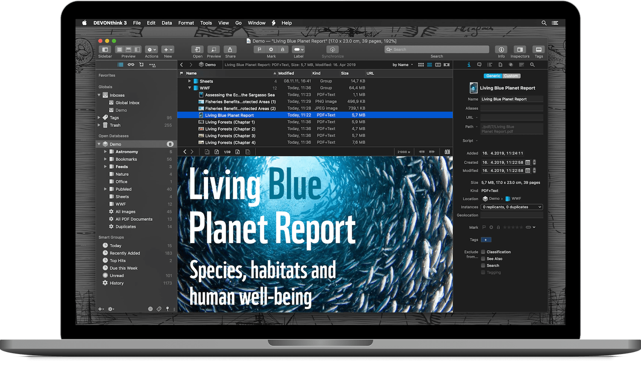The height and width of the screenshot is (366, 641).
Task: Open the File menu
Action: 137,23
